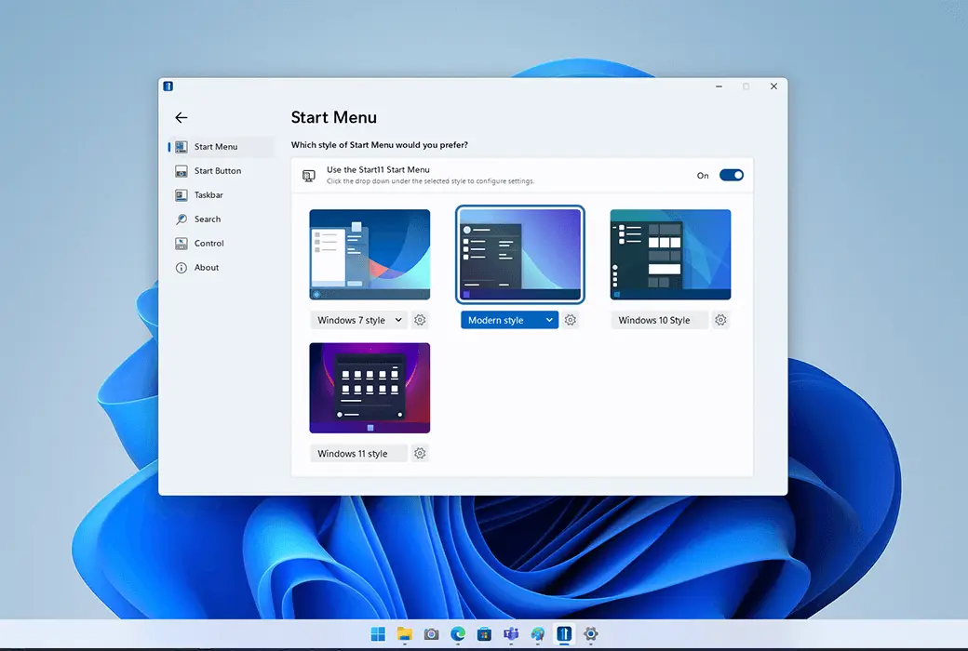The width and height of the screenshot is (968, 651).
Task: Open the Control sidebar section
Action: click(221, 243)
